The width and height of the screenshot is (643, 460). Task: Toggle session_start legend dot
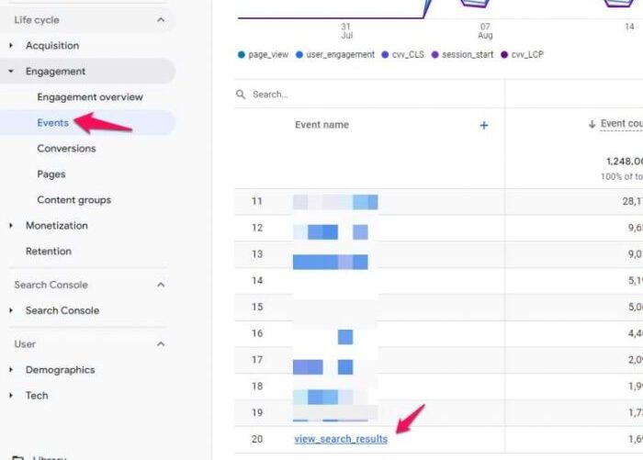coord(435,54)
